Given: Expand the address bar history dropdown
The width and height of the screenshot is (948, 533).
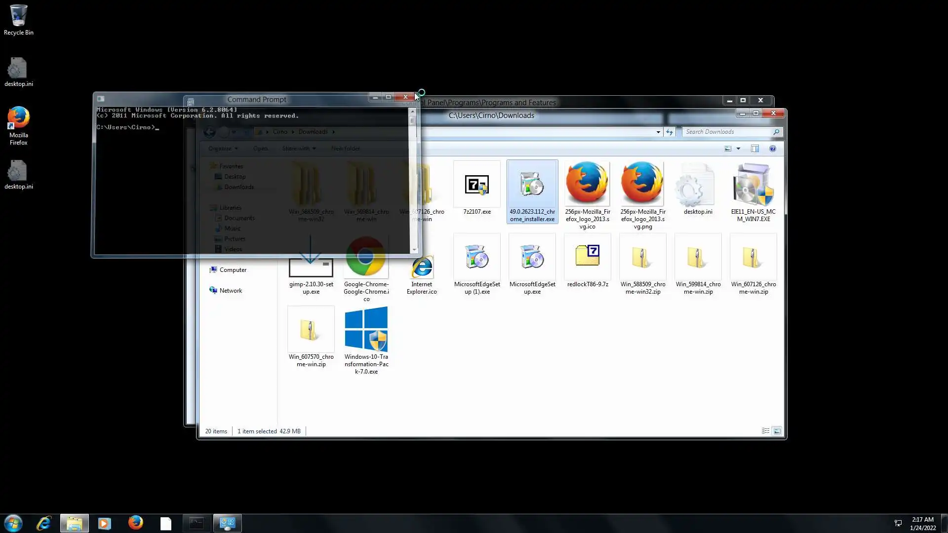Looking at the screenshot, I should [658, 132].
